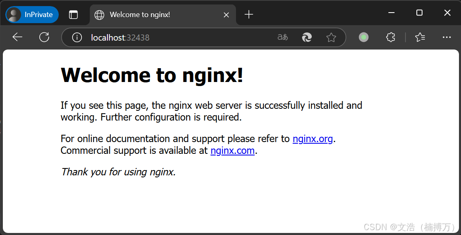Screen dimensions: 461x235
Task: Refresh the page with reload icon
Action: 44,37
